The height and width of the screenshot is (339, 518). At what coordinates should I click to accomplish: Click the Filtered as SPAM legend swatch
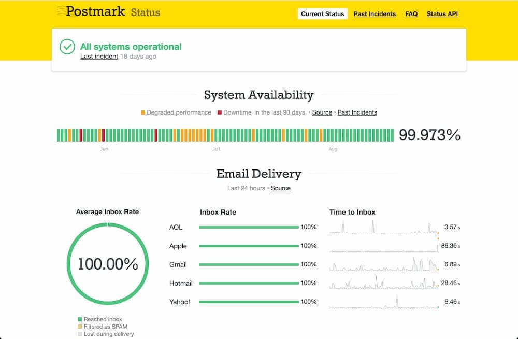coord(80,327)
